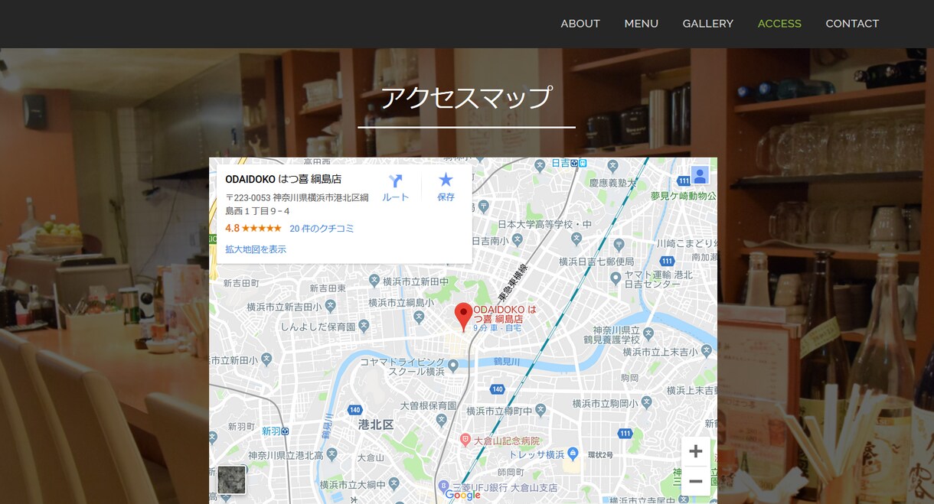Click the 横浜市立大綱中 school icon
This screenshot has height=504, width=934.
394,484
